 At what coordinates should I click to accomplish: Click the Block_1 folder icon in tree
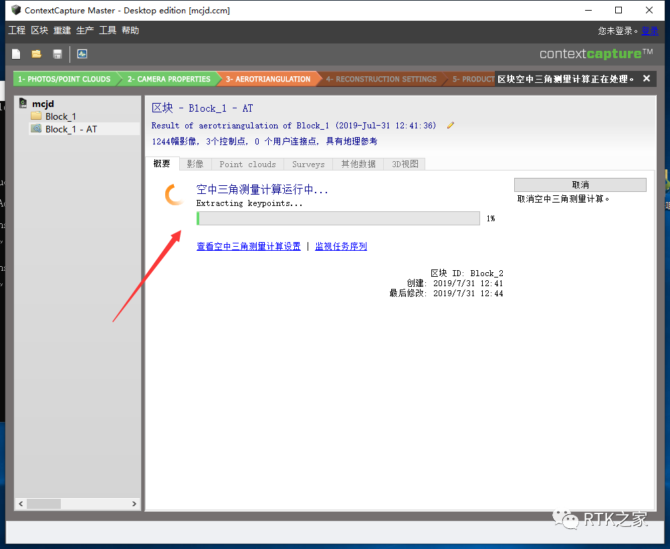tap(36, 116)
